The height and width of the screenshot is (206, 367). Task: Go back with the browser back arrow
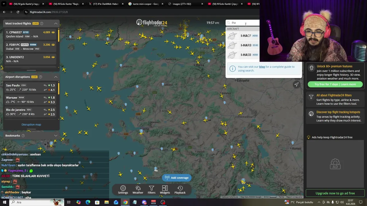(x=4, y=12)
